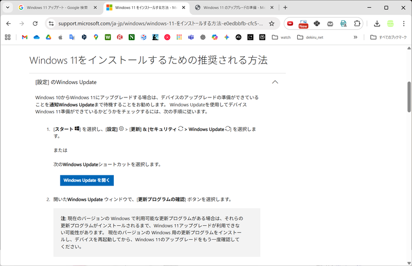Click the [設定] のWindows Update heading
Viewport: 412px width, 266px height.
[x=66, y=82]
